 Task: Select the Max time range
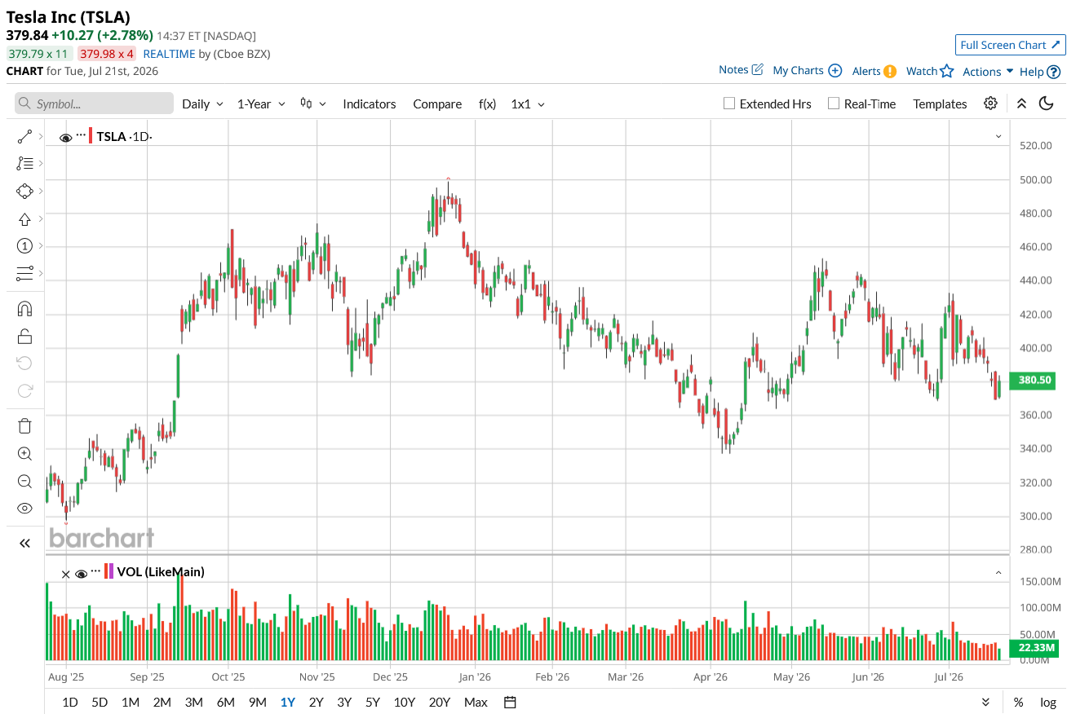click(x=476, y=702)
